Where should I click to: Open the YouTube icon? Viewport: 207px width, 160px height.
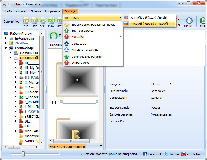click(x=184, y=154)
